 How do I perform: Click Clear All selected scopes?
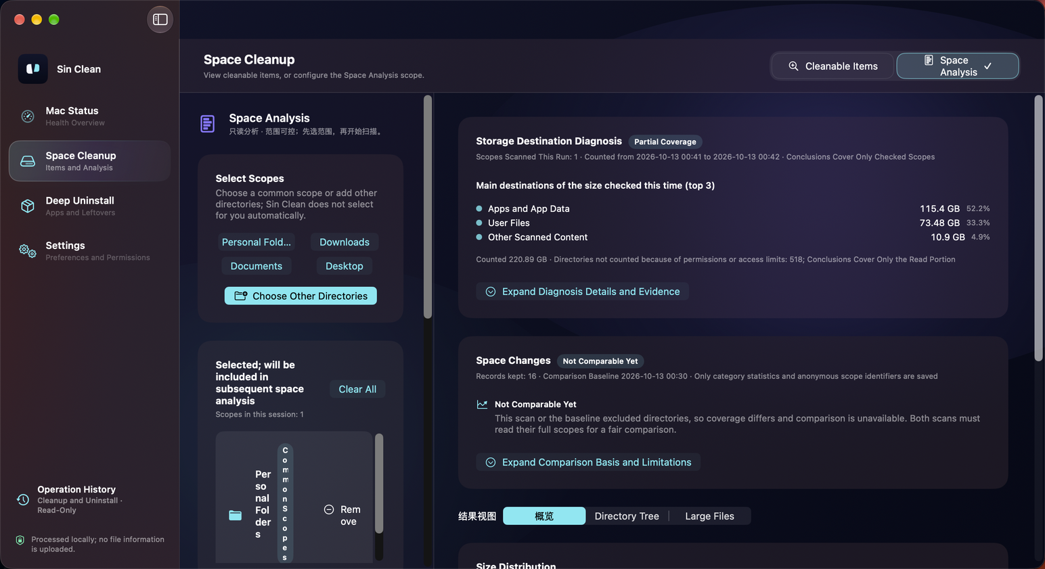tap(357, 389)
